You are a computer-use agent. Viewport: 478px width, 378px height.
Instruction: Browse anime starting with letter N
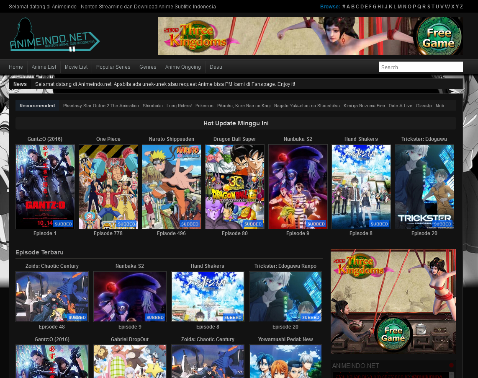tap(404, 6)
